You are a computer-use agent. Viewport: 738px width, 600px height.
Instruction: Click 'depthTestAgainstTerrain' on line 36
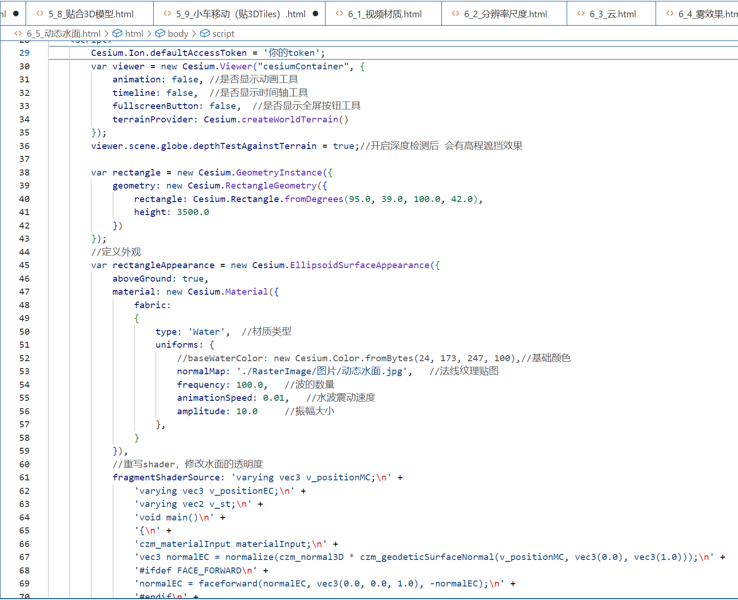point(255,146)
